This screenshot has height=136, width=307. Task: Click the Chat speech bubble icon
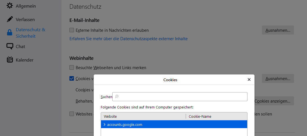tap(10, 46)
